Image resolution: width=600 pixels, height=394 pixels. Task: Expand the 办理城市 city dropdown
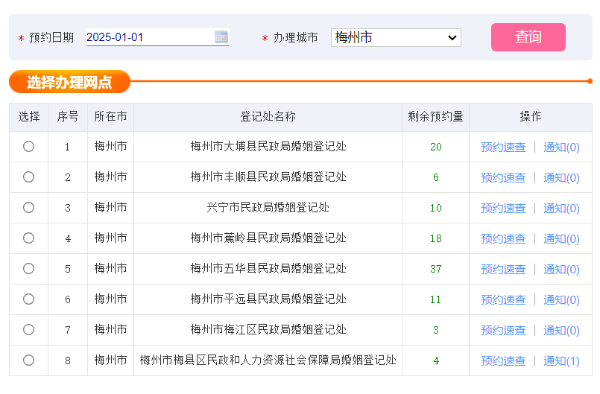coord(396,37)
